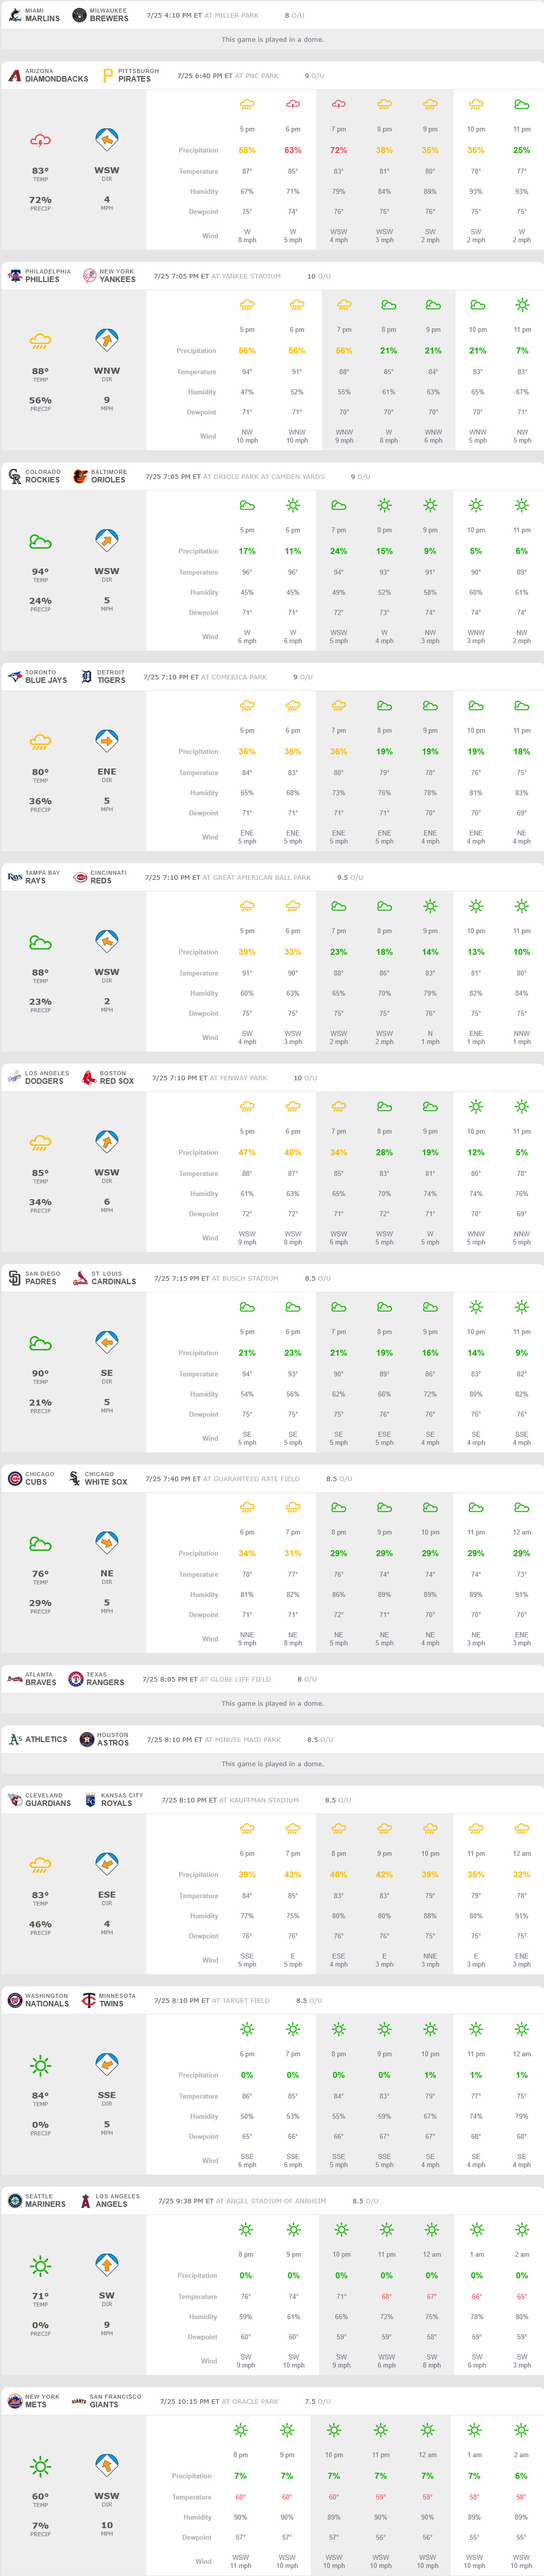Image resolution: width=544 pixels, height=2576 pixels.
Task: Click the Houston Astros logo
Action: coord(86,1739)
